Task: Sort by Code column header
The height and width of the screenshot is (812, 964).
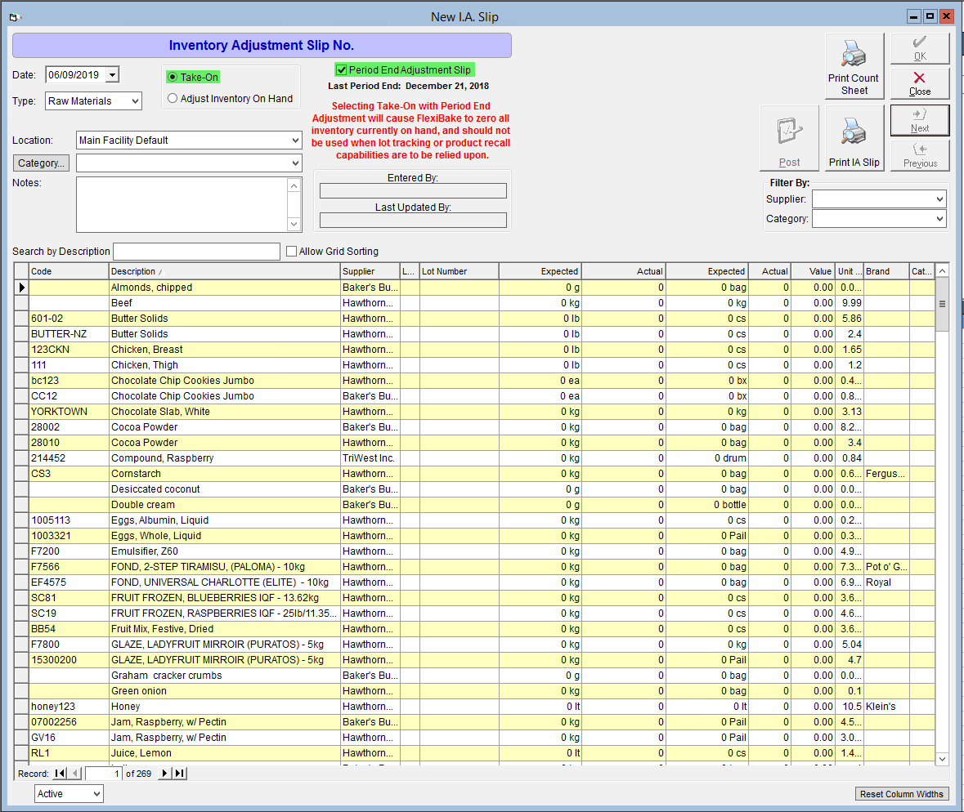Action: [x=69, y=271]
